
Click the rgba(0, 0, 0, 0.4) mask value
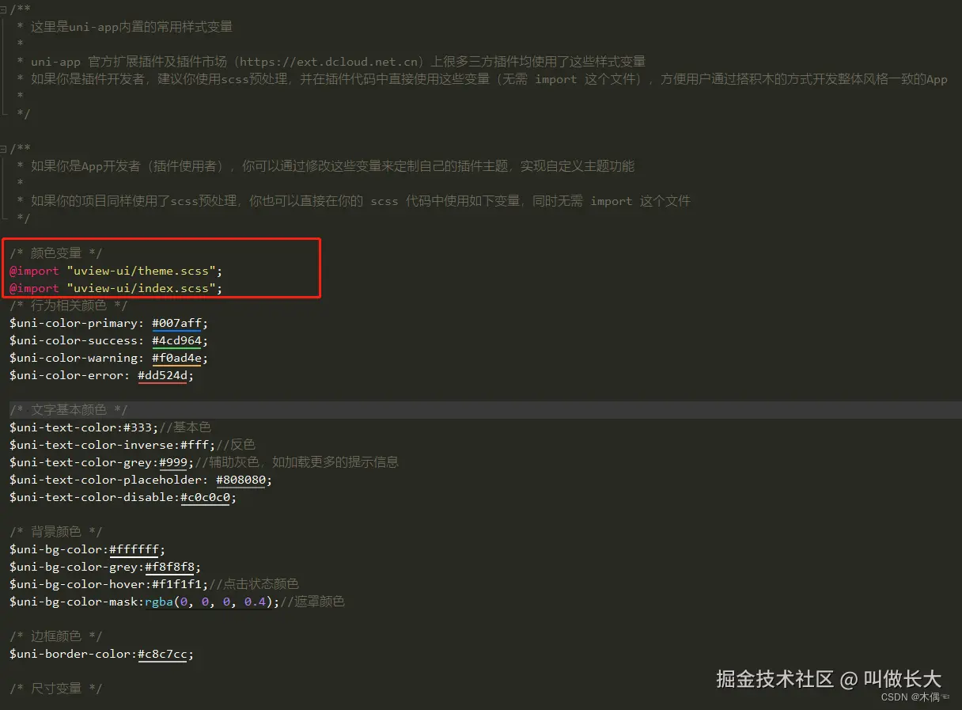tap(209, 602)
